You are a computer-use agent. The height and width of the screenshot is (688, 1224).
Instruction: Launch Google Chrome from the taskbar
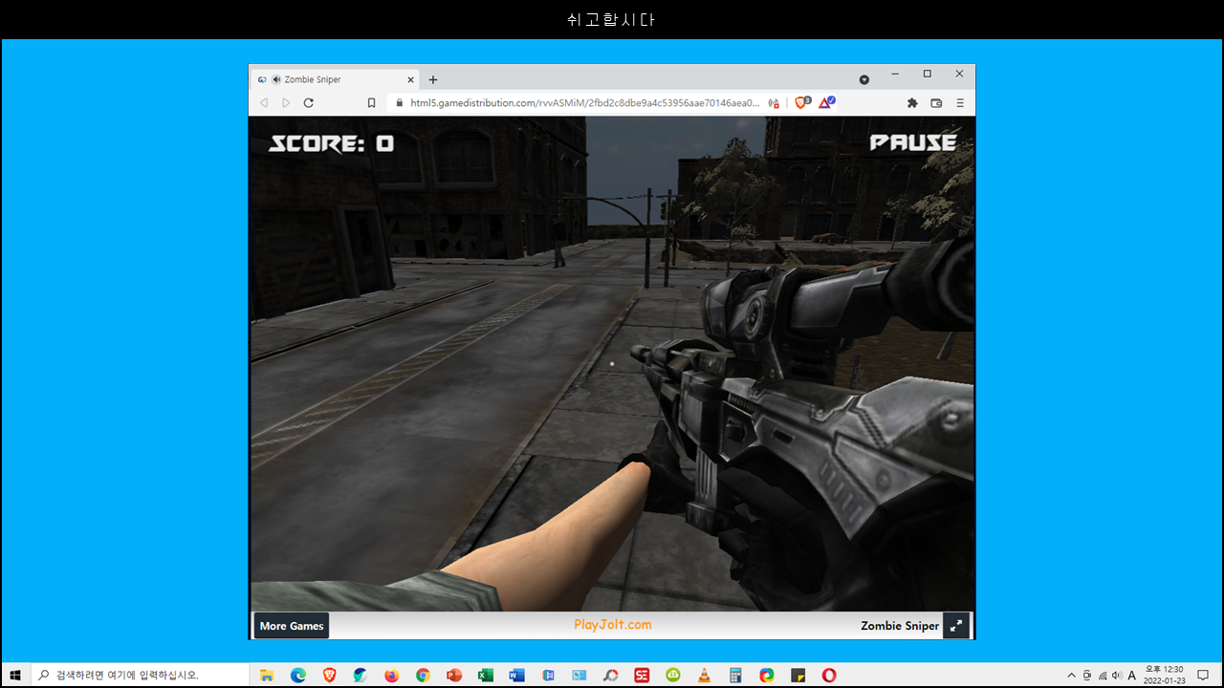(423, 675)
